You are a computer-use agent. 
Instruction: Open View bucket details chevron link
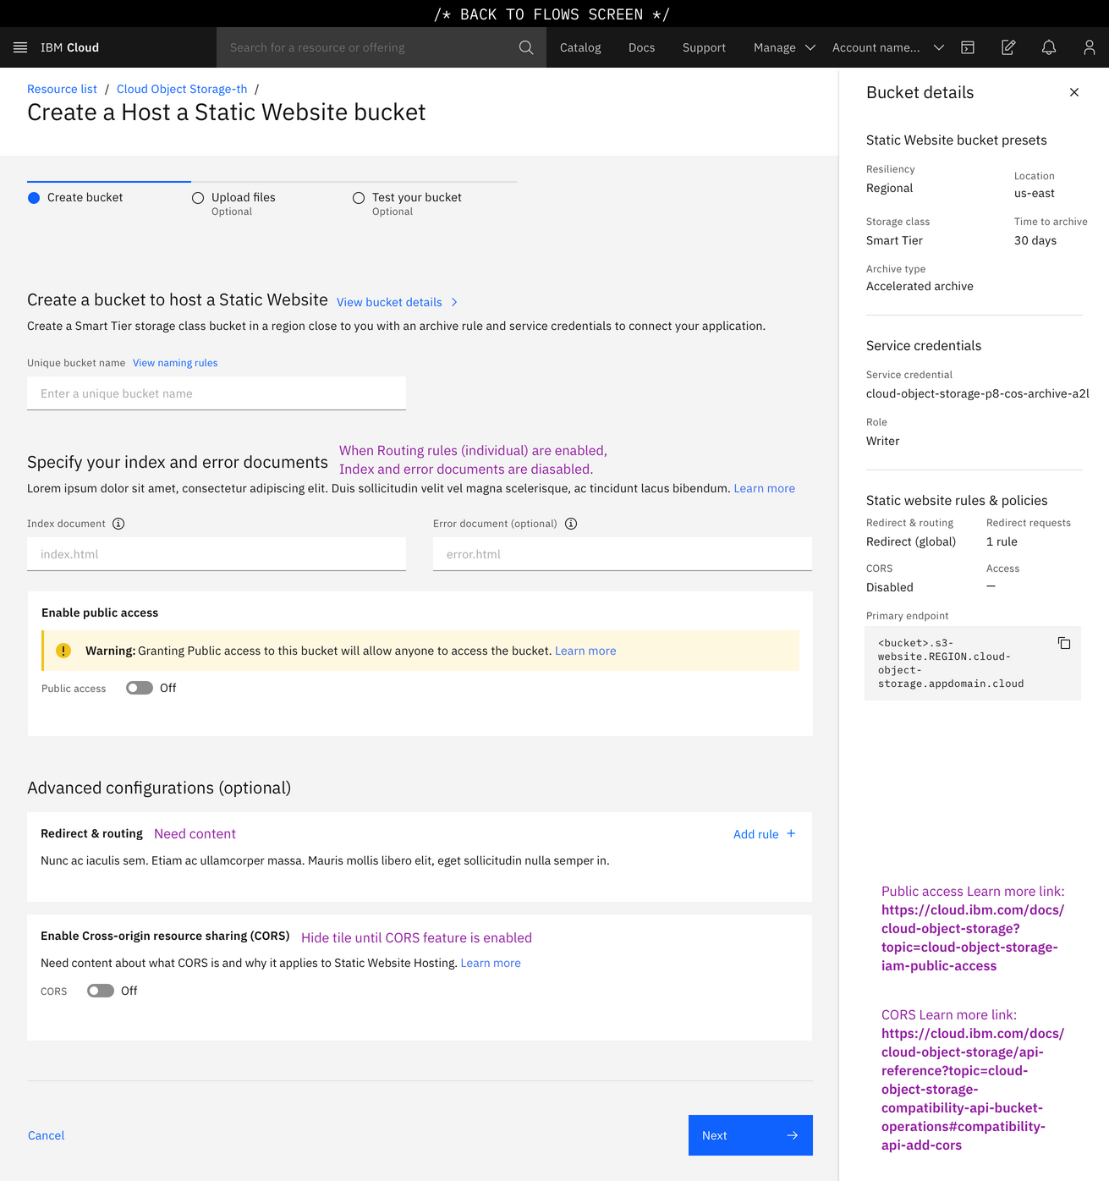[398, 302]
